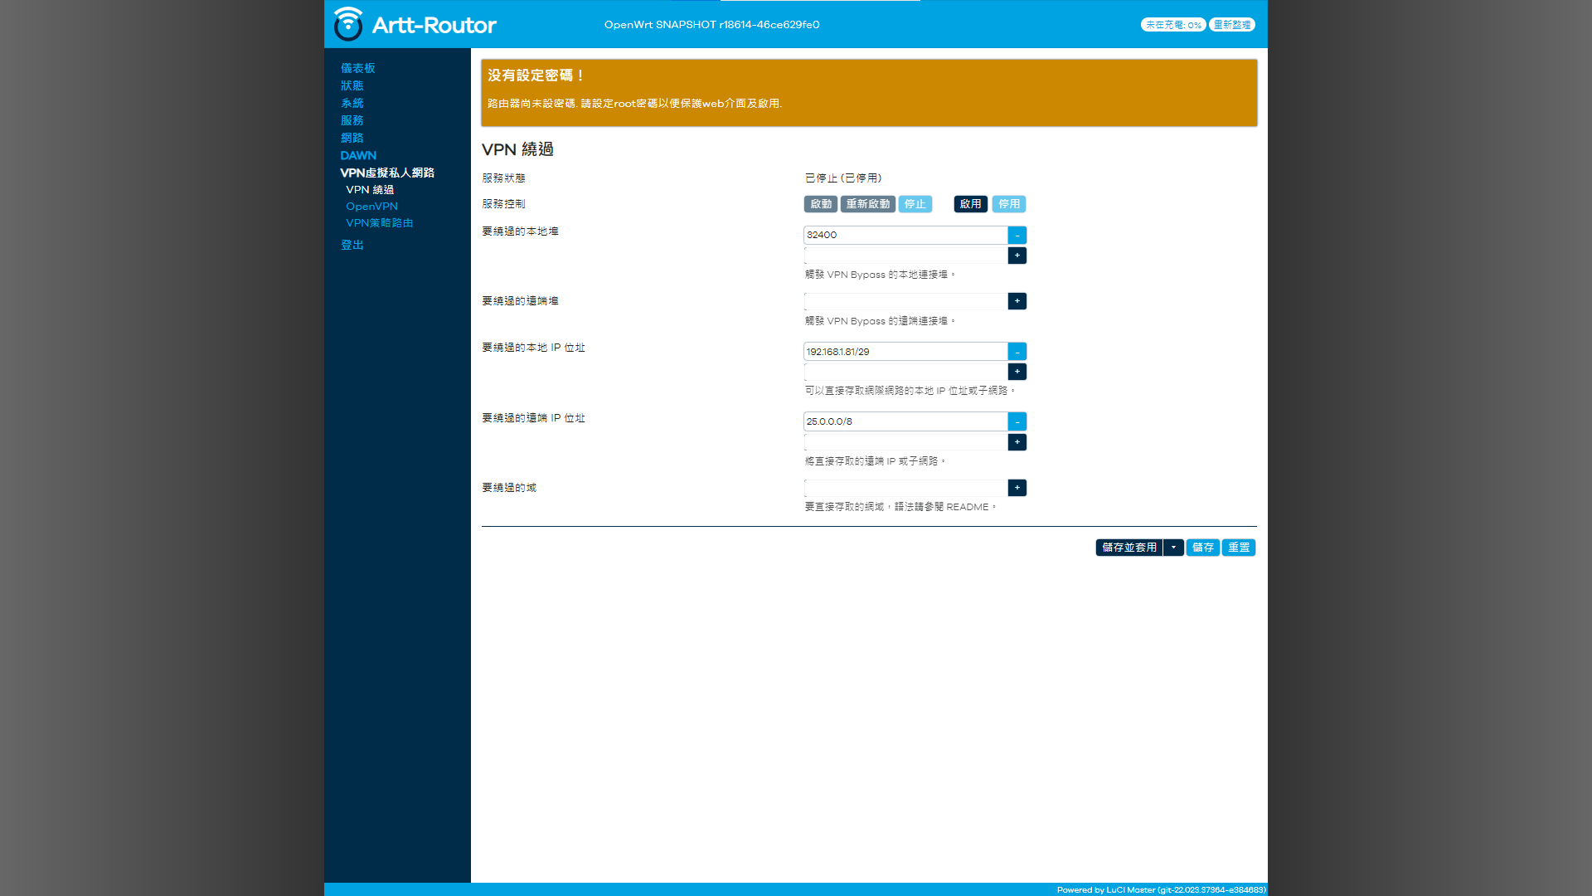Image resolution: width=1592 pixels, height=896 pixels.
Task: Click 登出 to log out
Action: pyautogui.click(x=352, y=245)
